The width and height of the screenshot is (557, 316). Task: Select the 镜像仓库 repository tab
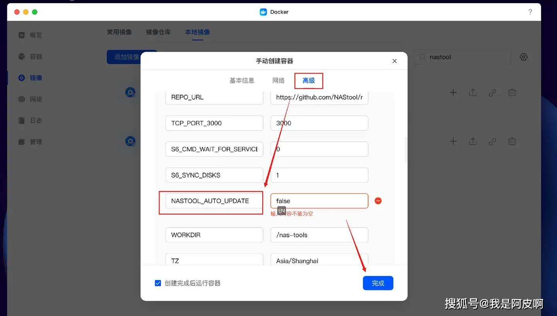coord(158,32)
